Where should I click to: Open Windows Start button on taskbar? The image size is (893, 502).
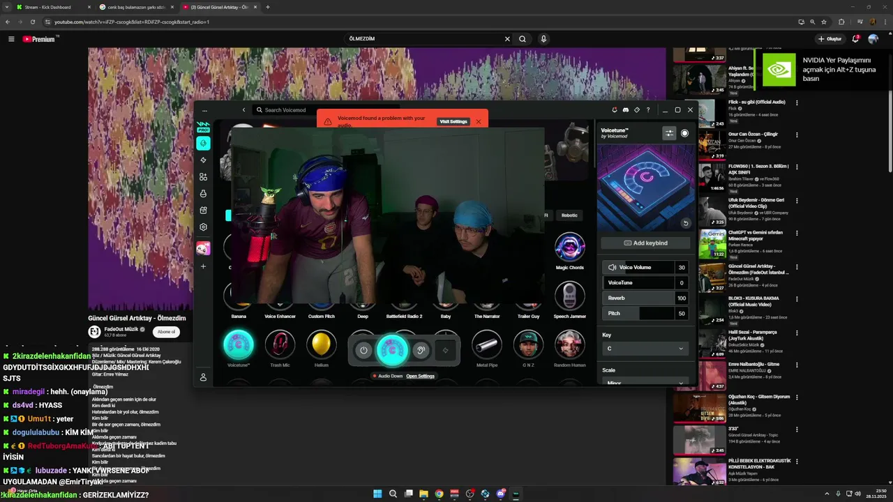377,494
